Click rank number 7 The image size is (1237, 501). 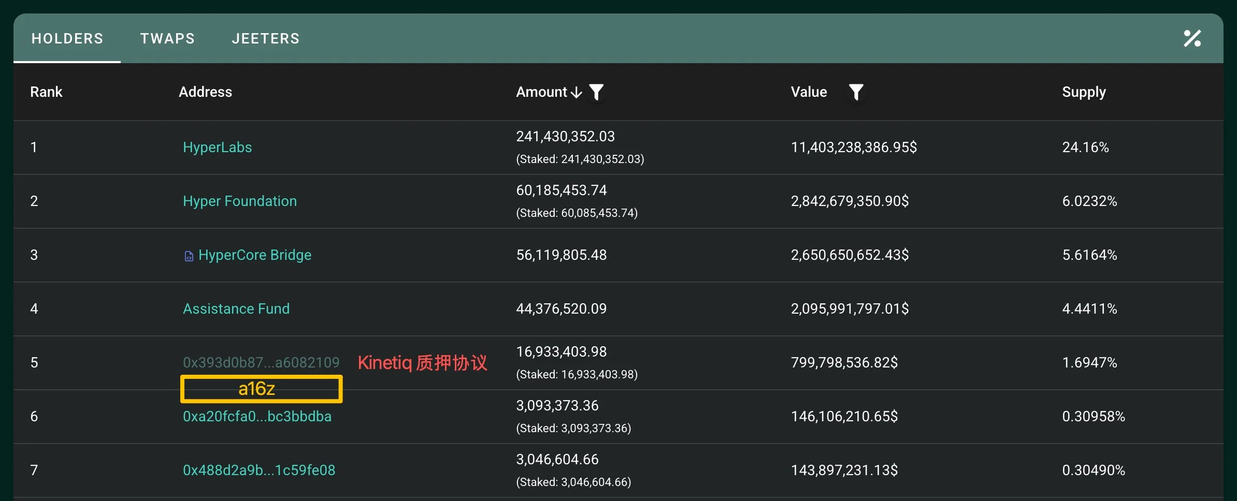[x=34, y=470]
